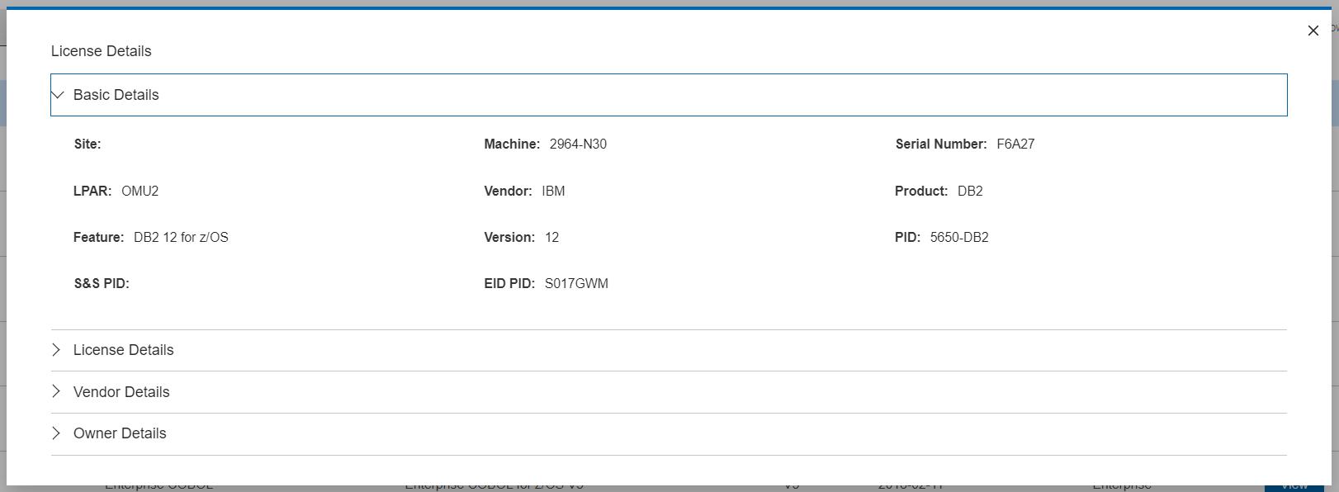Click the License Details dialog title
The image size is (1339, 492).
point(102,51)
